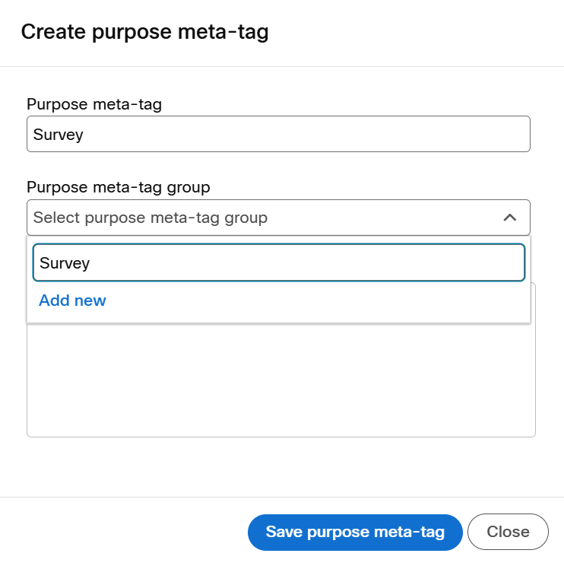Image resolution: width=564 pixels, height=566 pixels.
Task: Click the Purpose meta-tag field label
Action: tap(94, 104)
